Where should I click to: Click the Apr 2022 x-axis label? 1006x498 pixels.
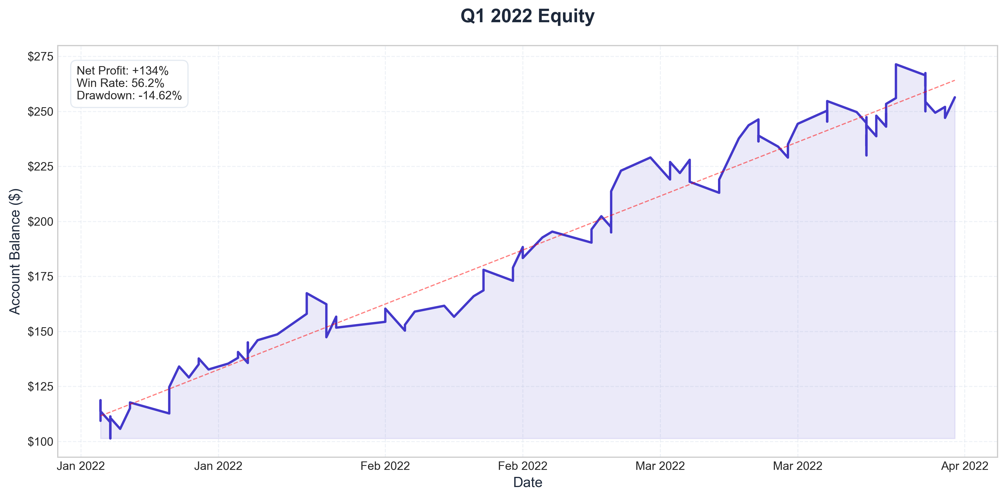[965, 466]
